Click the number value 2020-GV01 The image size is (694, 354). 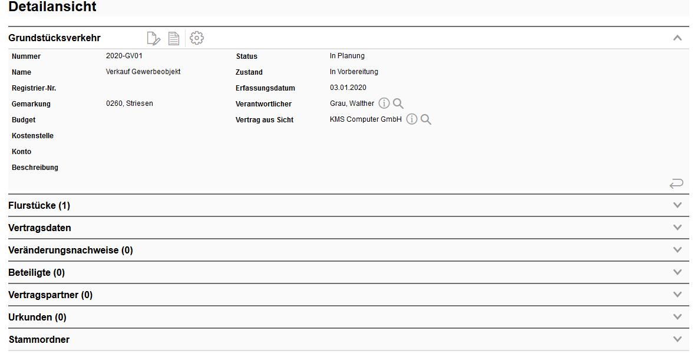click(x=124, y=56)
